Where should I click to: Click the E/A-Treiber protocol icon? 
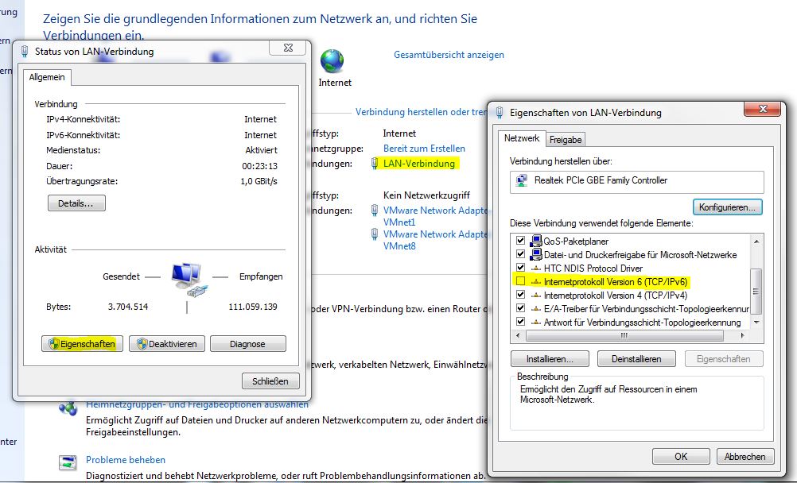point(536,309)
